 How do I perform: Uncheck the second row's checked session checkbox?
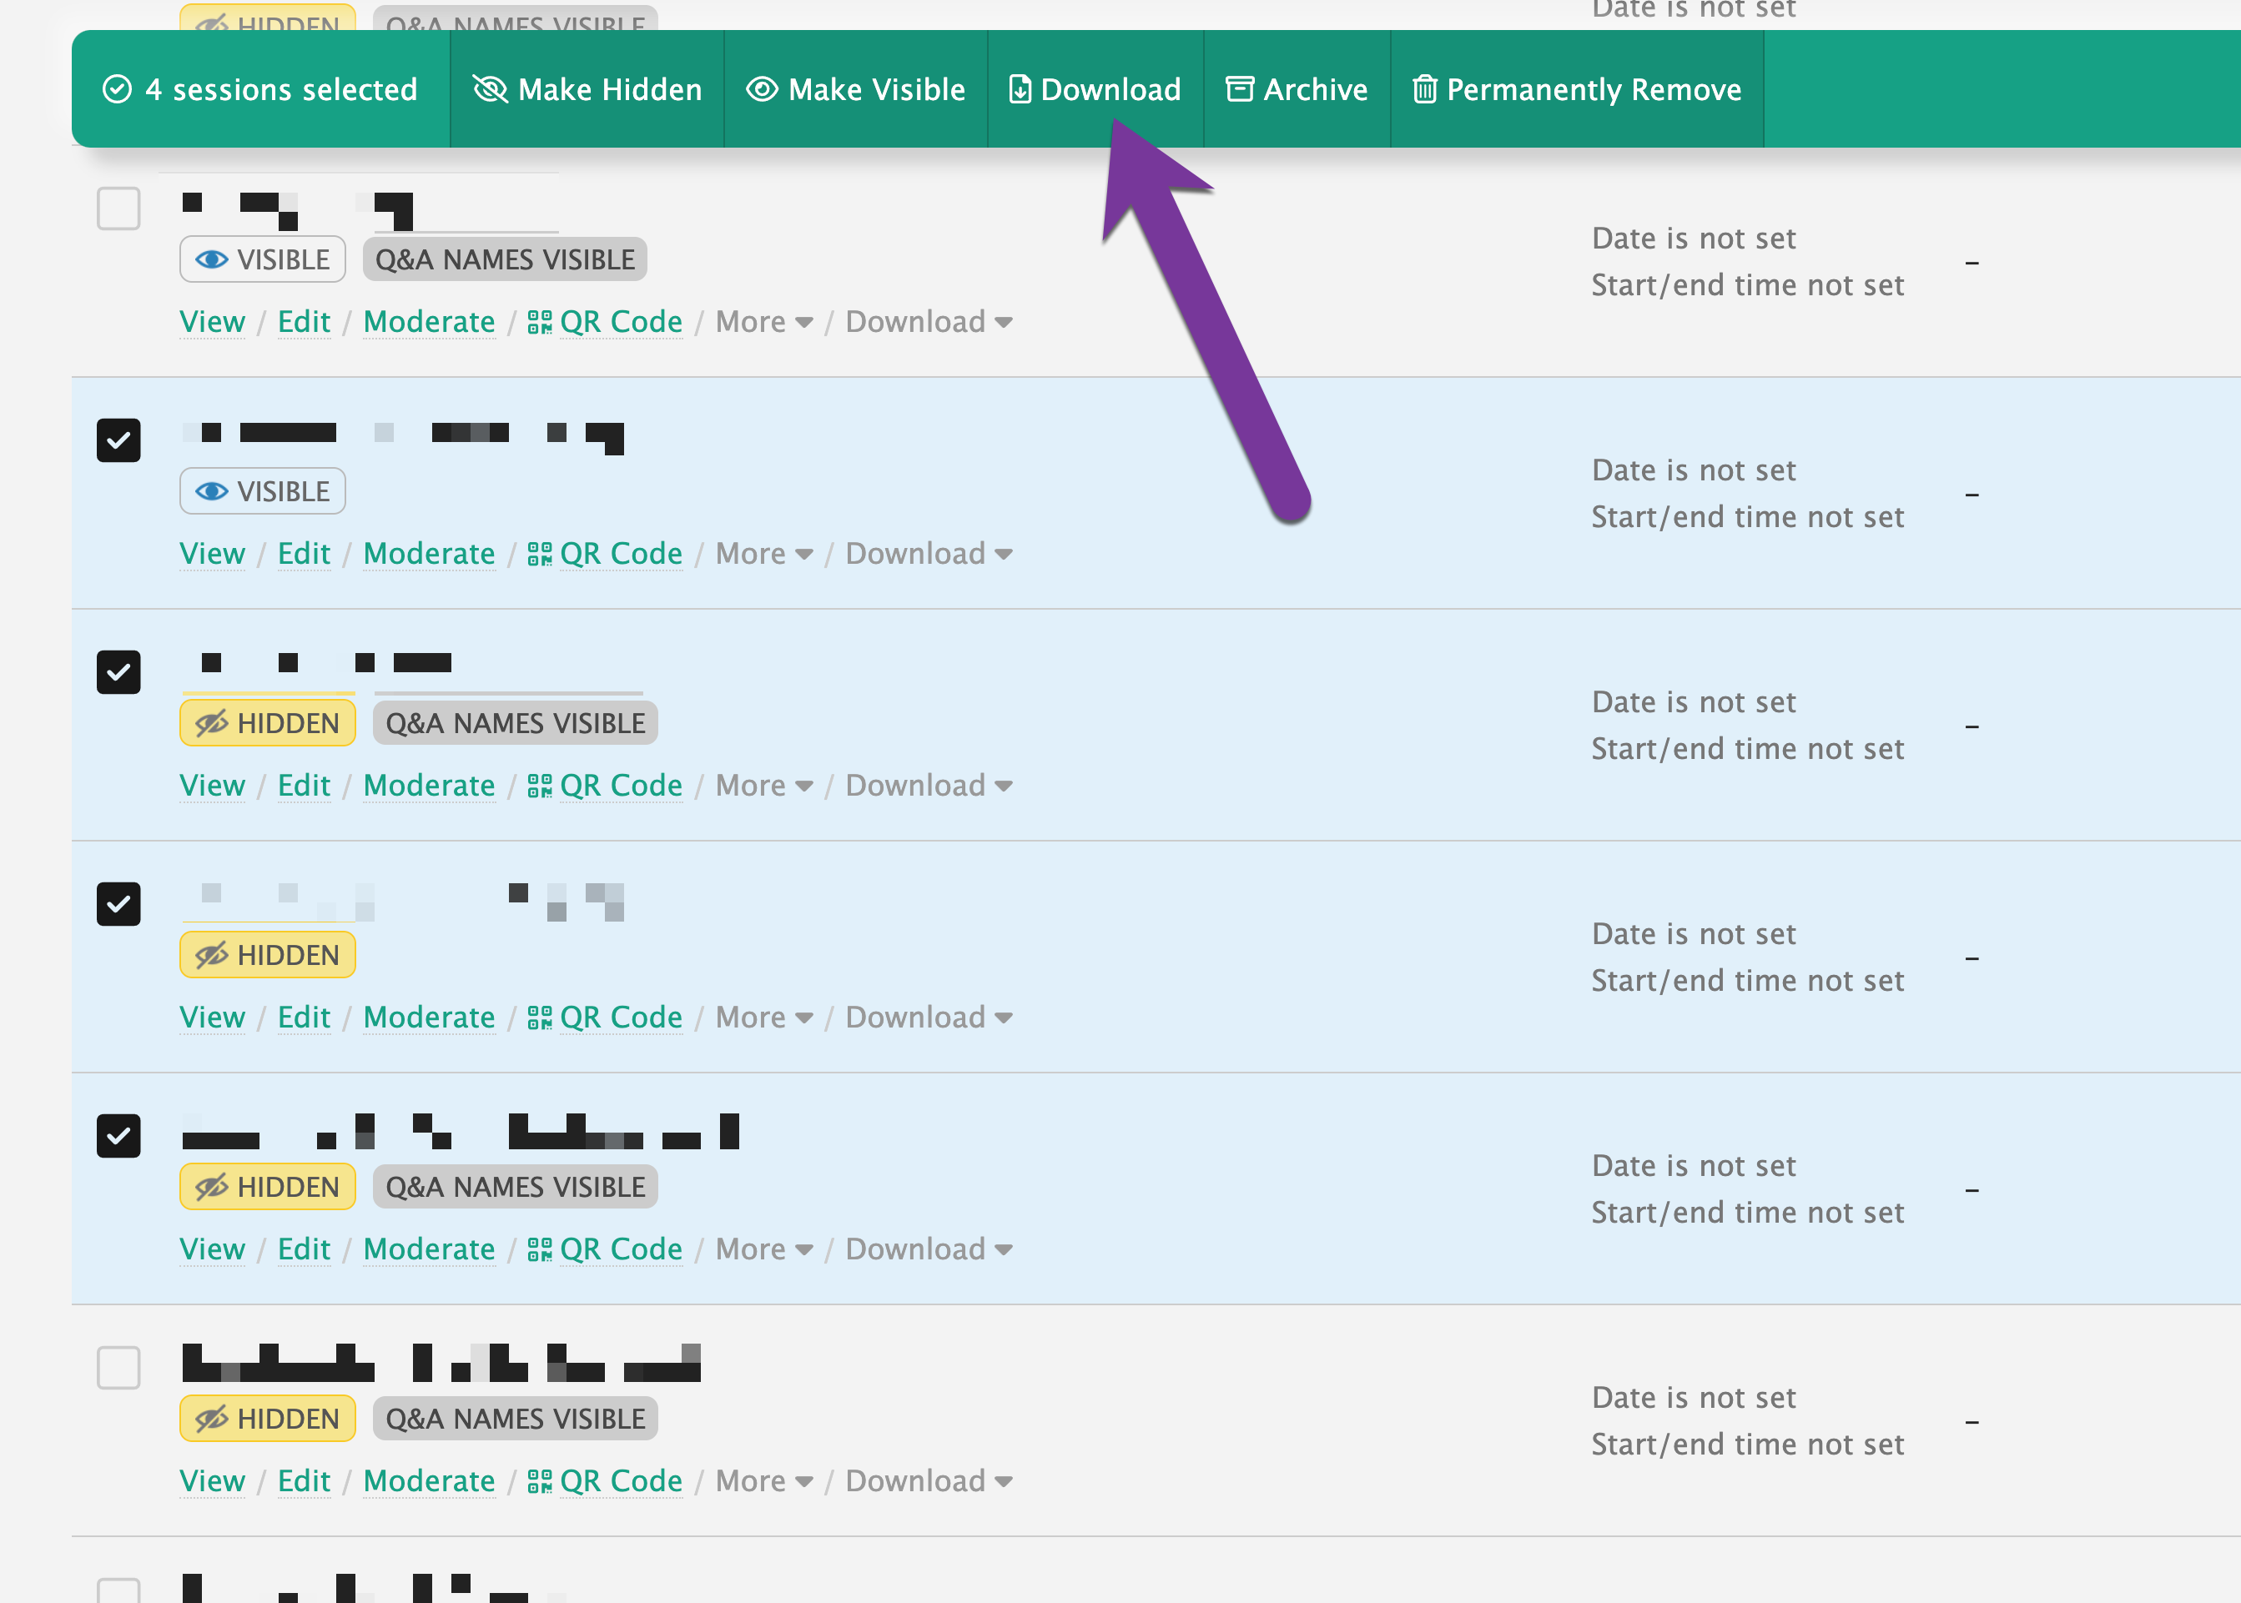tap(118, 440)
